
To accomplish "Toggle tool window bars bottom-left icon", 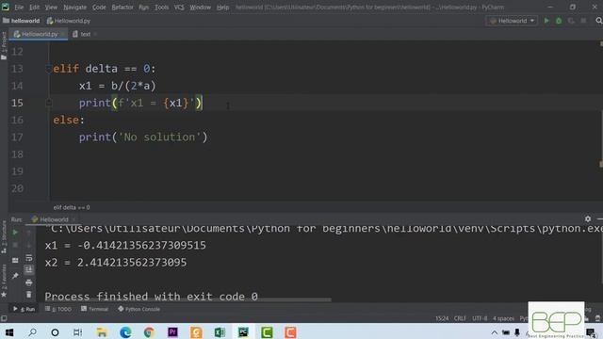I will [x=4, y=318].
